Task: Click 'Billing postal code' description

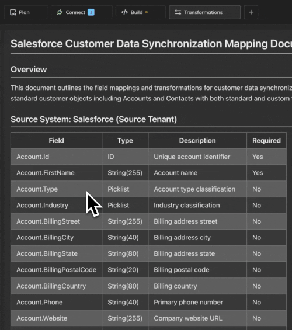Action: 197,270
